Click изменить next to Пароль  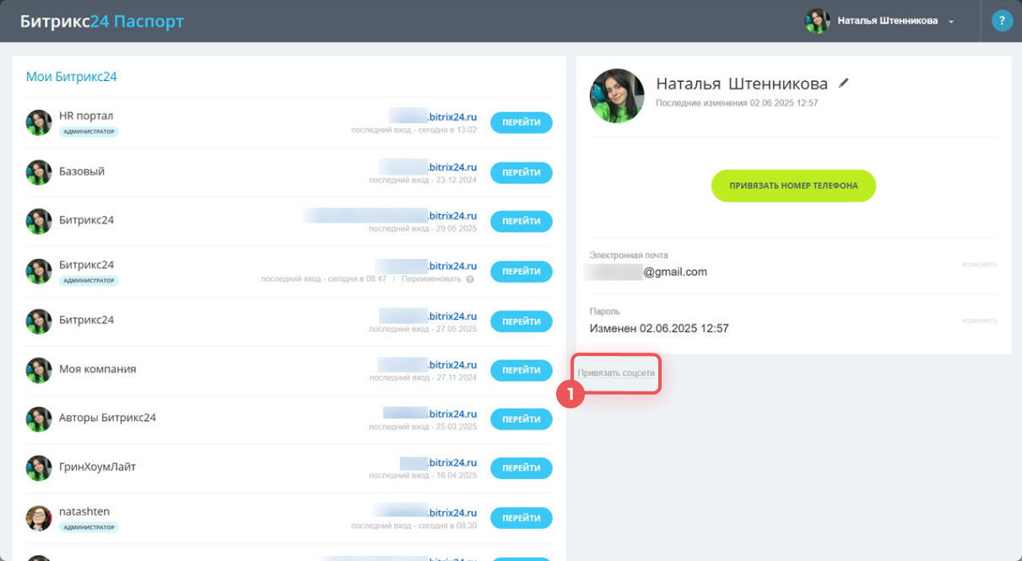pos(980,321)
